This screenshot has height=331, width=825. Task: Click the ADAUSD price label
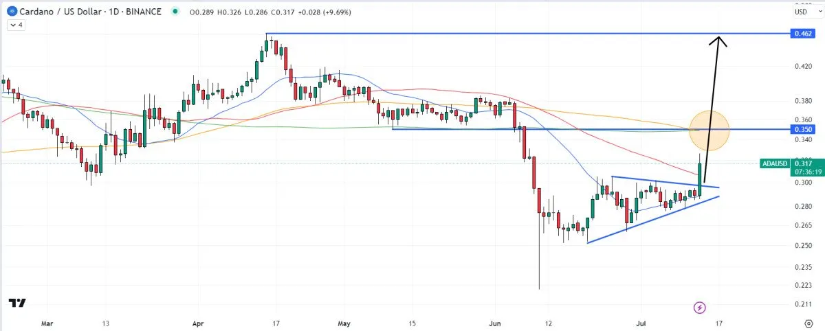pos(774,163)
